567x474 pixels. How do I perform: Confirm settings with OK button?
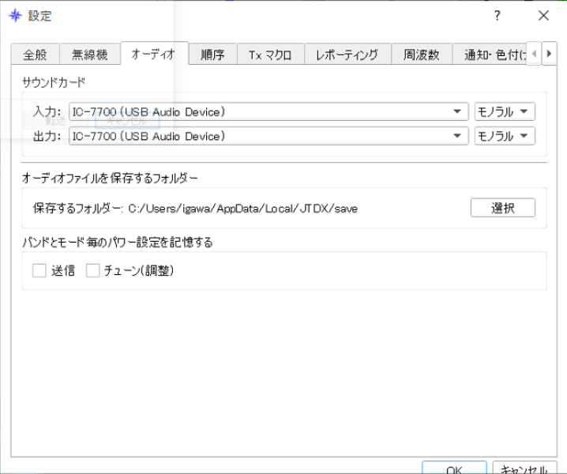454,468
